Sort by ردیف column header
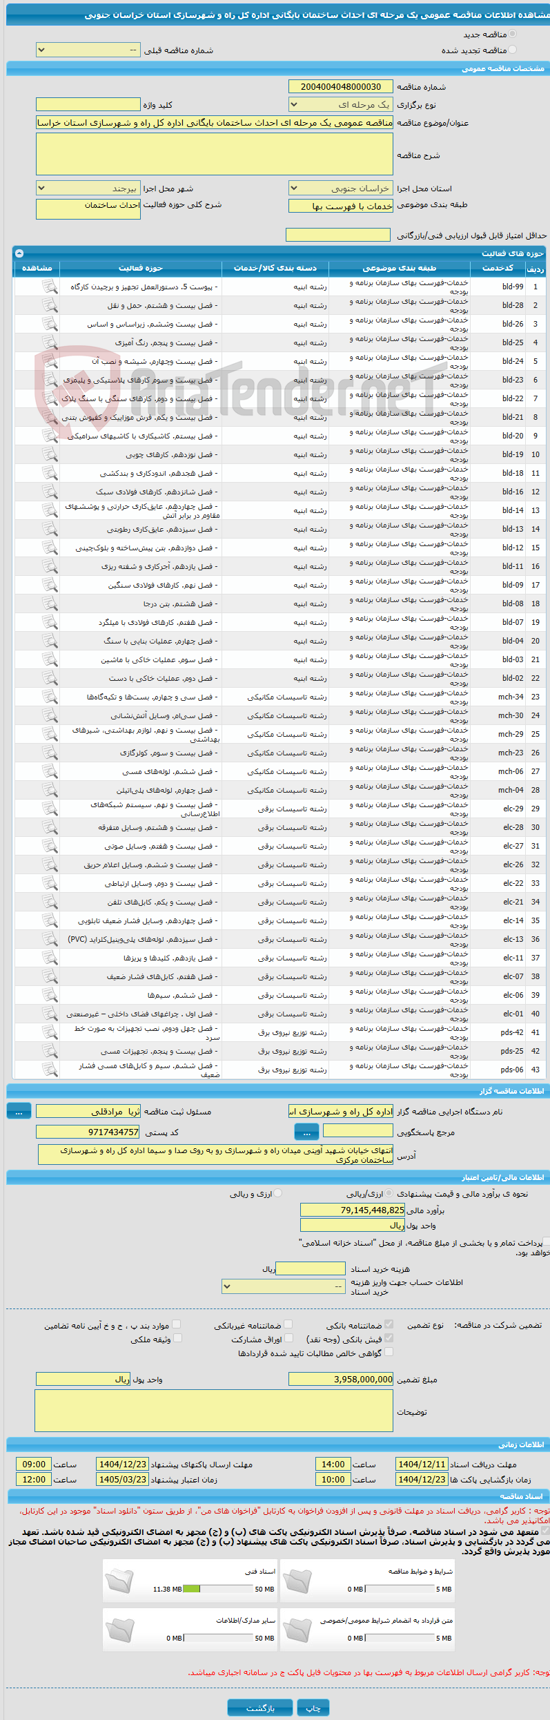This screenshot has width=550, height=1720. pyautogui.click(x=535, y=268)
